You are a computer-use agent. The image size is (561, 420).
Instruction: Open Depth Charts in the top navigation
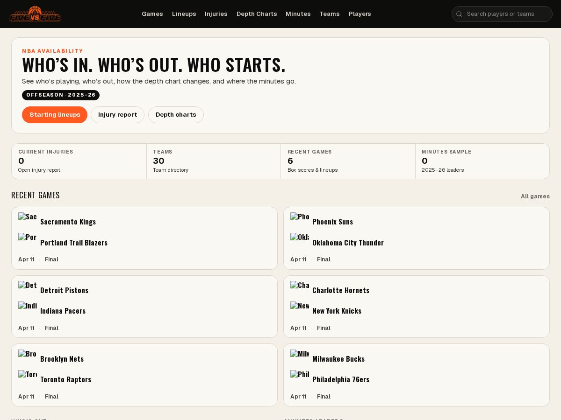pyautogui.click(x=257, y=14)
